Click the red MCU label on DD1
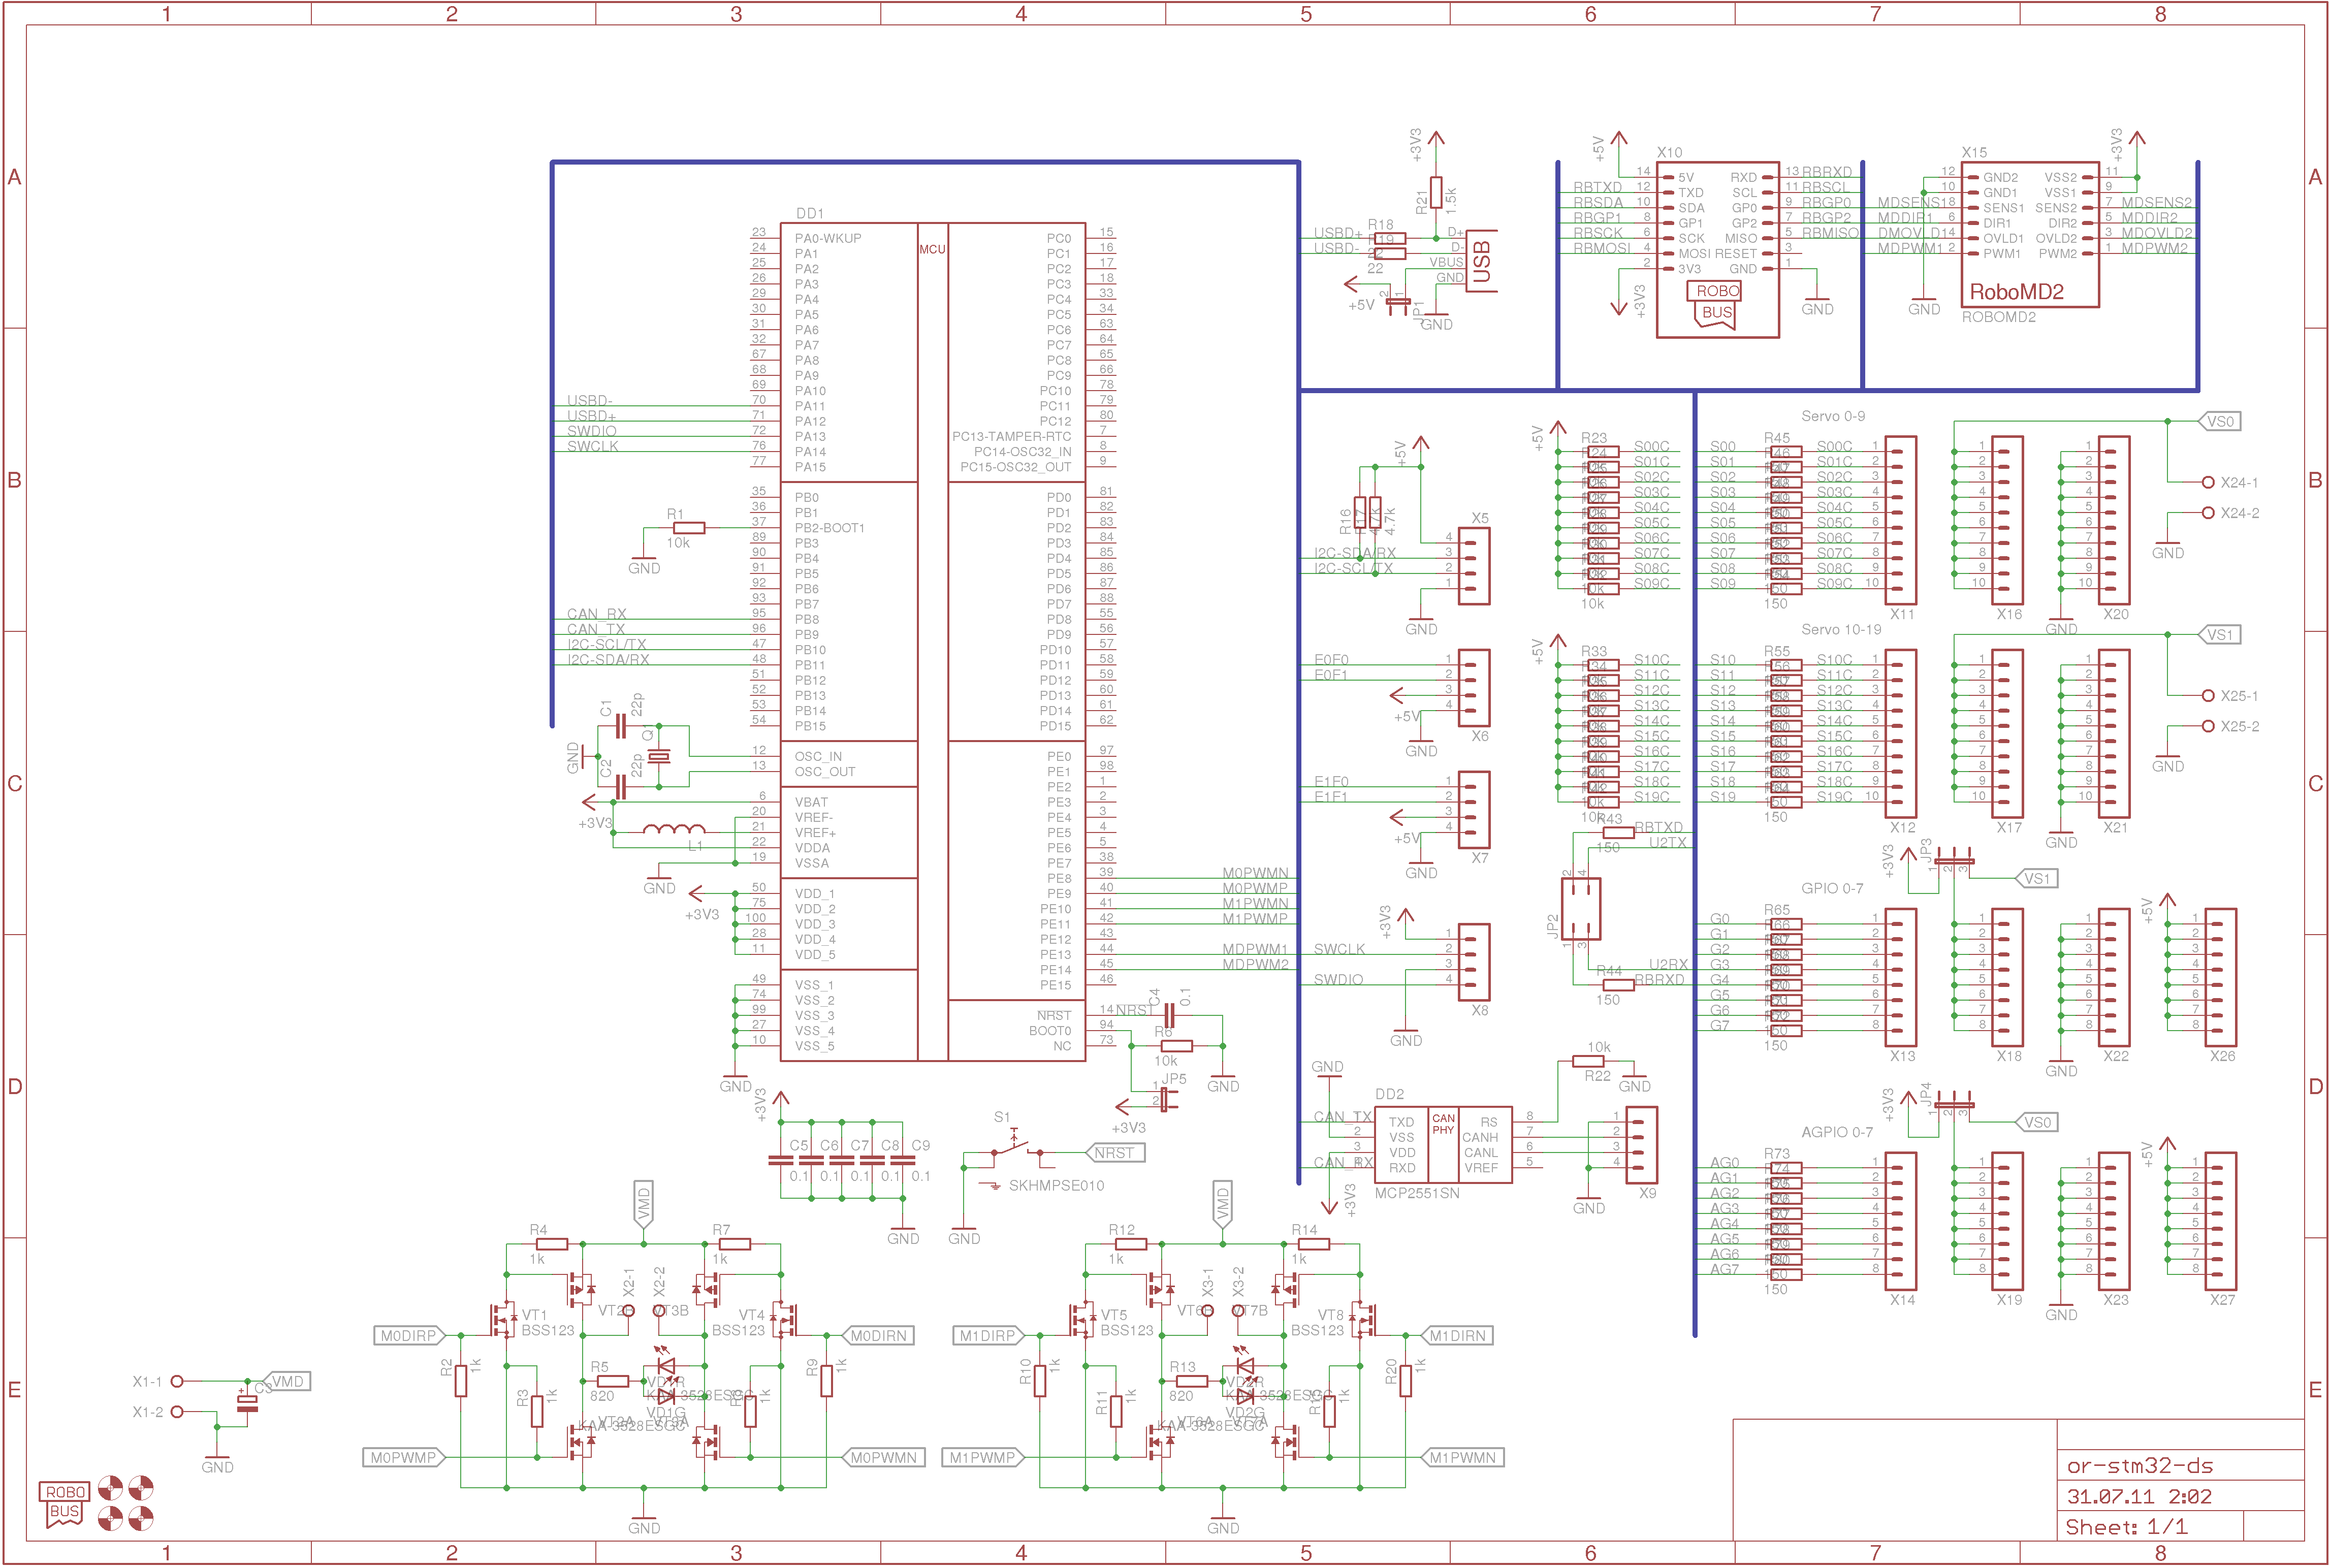The image size is (2330, 1568). tap(932, 249)
